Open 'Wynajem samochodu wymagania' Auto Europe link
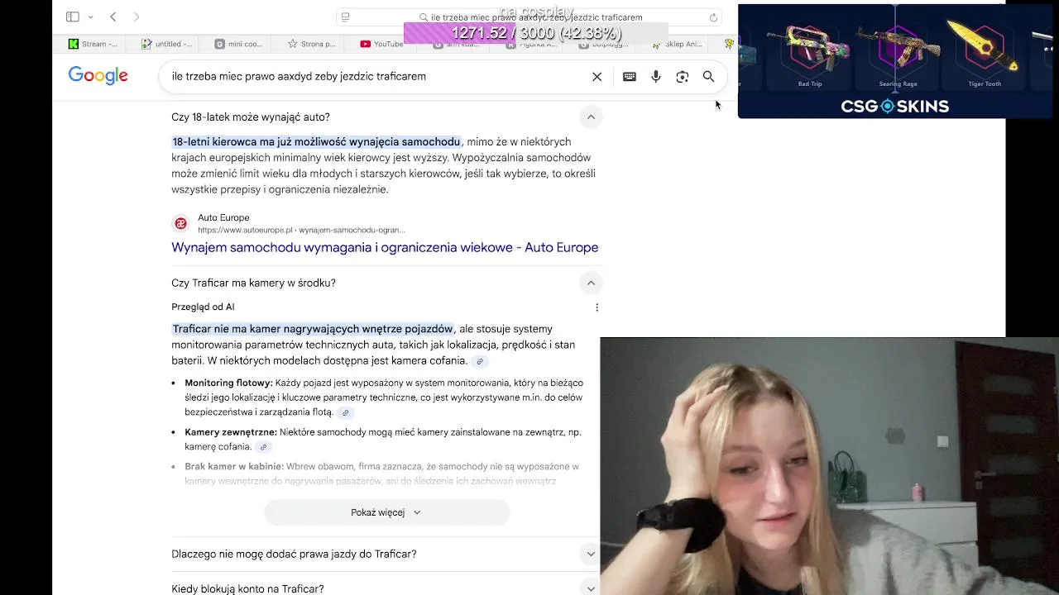 click(x=385, y=247)
